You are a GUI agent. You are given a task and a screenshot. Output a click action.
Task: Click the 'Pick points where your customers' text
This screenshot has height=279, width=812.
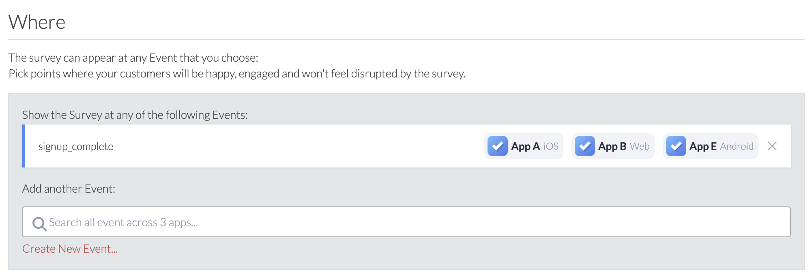(x=237, y=74)
